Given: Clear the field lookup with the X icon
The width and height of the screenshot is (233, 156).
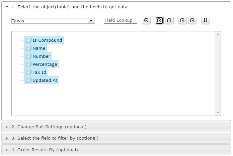Looking at the screenshot, I should (146, 20).
